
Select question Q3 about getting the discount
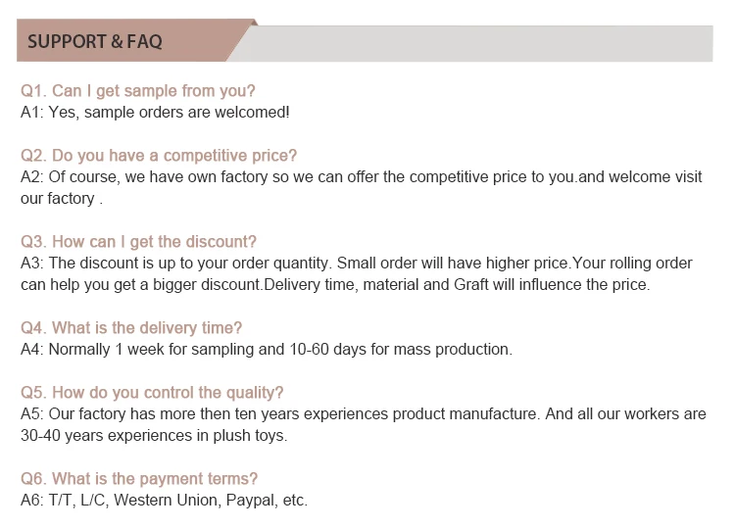[138, 242]
